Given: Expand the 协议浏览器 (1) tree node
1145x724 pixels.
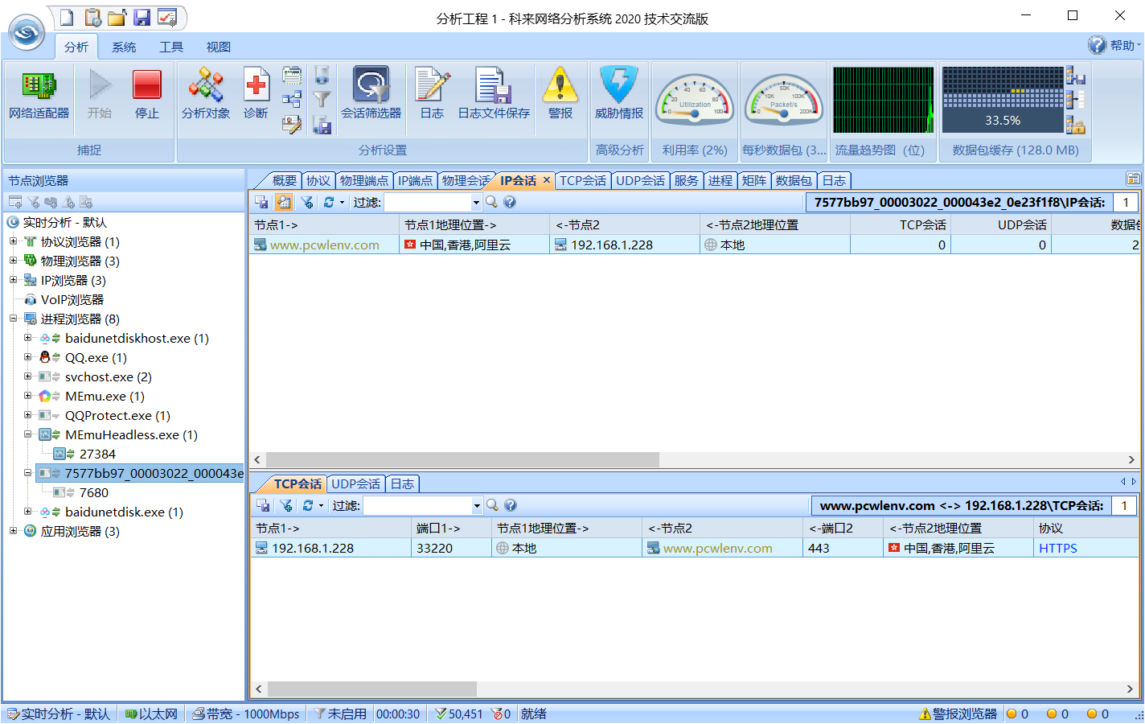Looking at the screenshot, I should [x=13, y=241].
